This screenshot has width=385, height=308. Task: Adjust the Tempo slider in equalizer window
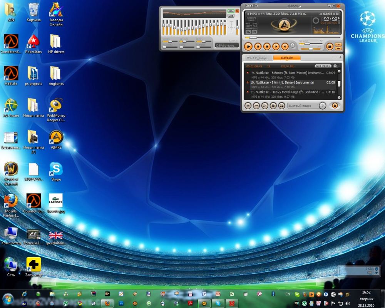pyautogui.click(x=187, y=42)
